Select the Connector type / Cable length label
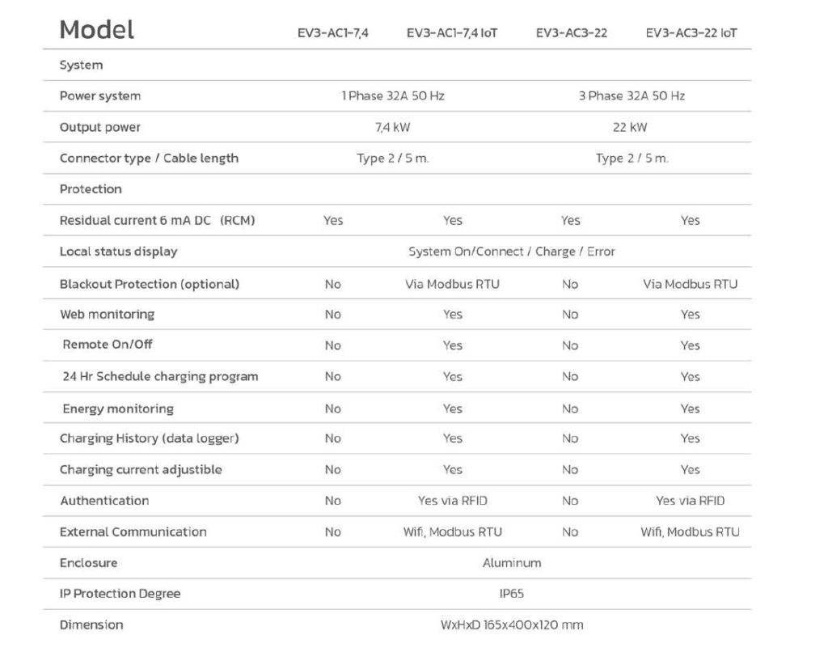The image size is (828, 648). (x=149, y=158)
